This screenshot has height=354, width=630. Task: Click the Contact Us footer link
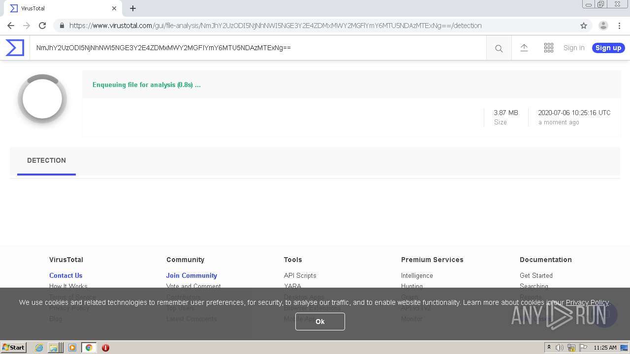click(x=65, y=275)
